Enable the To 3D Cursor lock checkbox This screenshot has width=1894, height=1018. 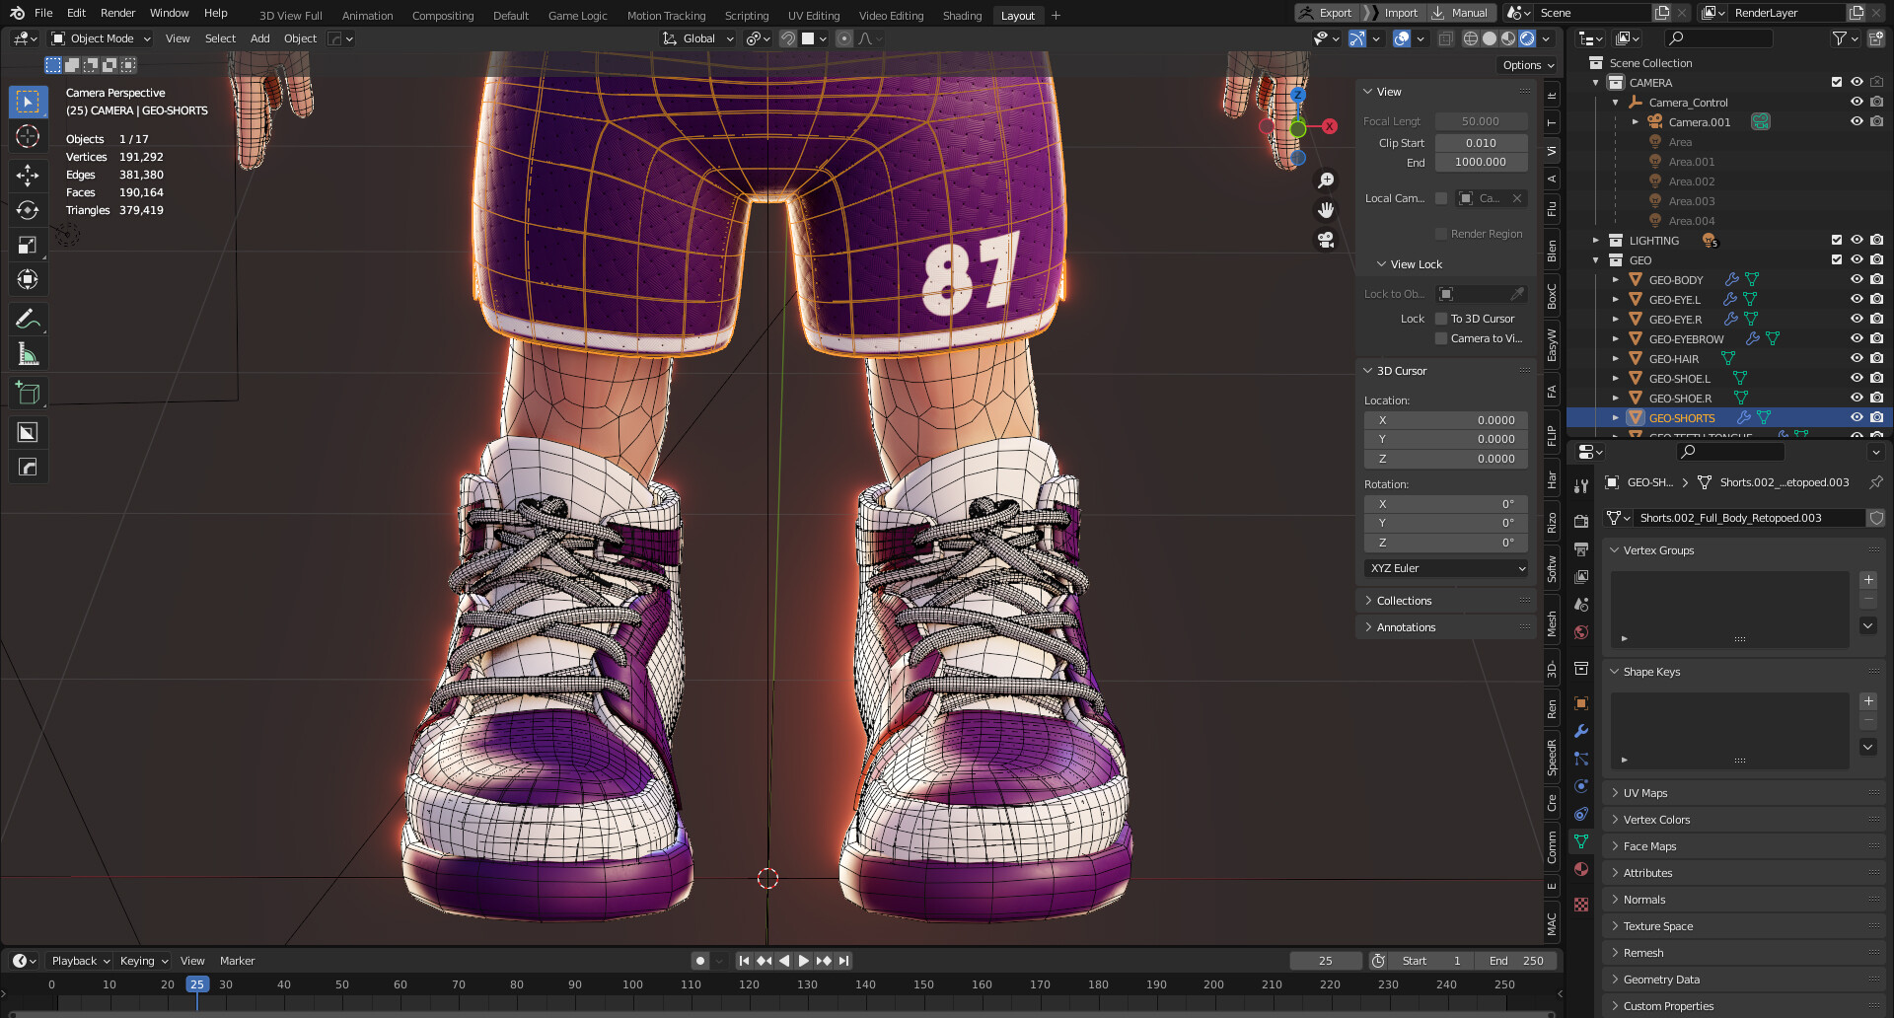click(x=1442, y=318)
